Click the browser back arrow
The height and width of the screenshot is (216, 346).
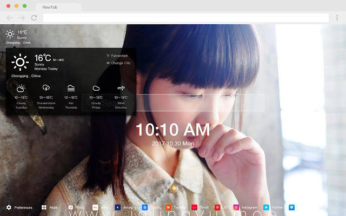pos(10,18)
